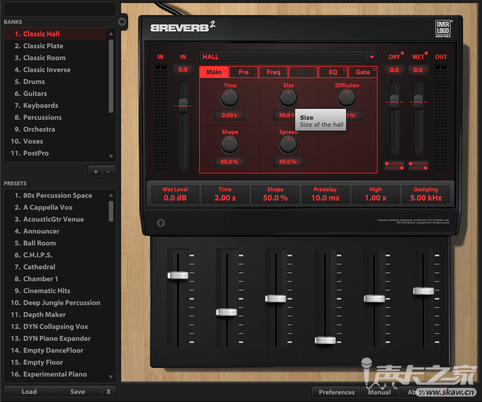
Task: Open the Gate tab
Action: 363,72
